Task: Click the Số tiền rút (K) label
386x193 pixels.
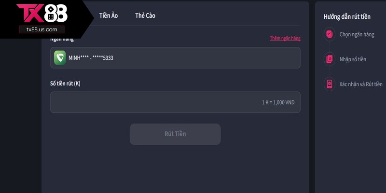Action: [65, 83]
